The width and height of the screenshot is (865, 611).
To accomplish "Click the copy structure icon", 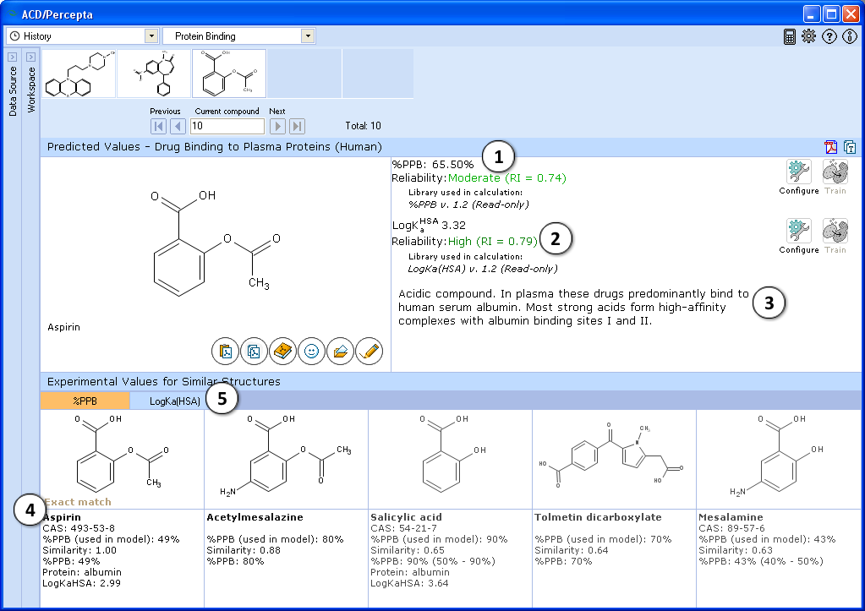I will pyautogui.click(x=254, y=351).
